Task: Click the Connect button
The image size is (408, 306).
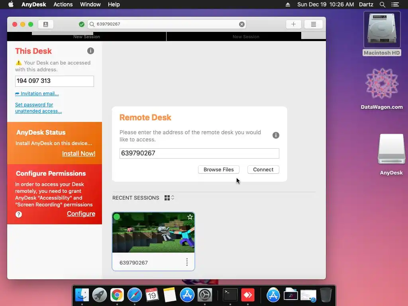Action: point(263,169)
